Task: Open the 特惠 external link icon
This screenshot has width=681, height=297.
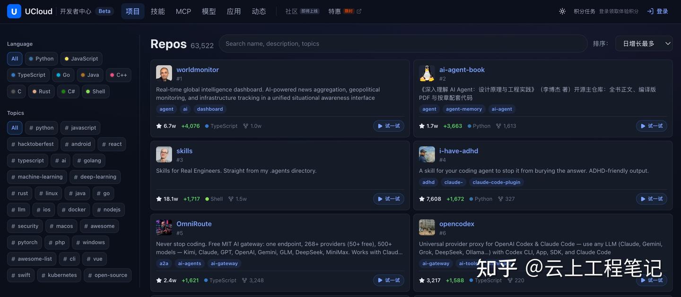Action: coord(359,11)
